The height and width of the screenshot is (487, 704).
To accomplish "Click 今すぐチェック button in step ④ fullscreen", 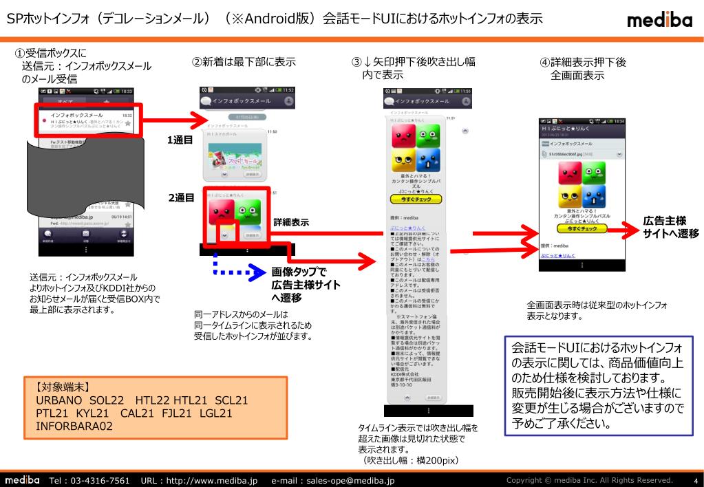I will coord(582,228).
